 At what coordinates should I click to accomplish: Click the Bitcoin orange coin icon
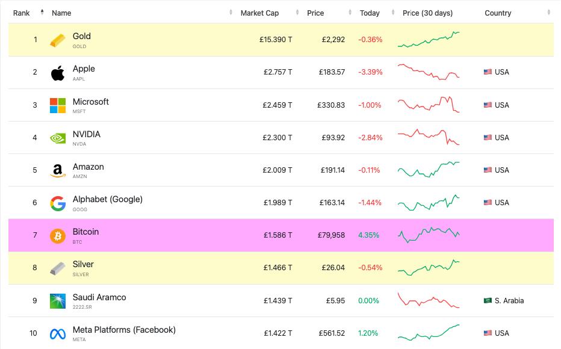pos(58,236)
